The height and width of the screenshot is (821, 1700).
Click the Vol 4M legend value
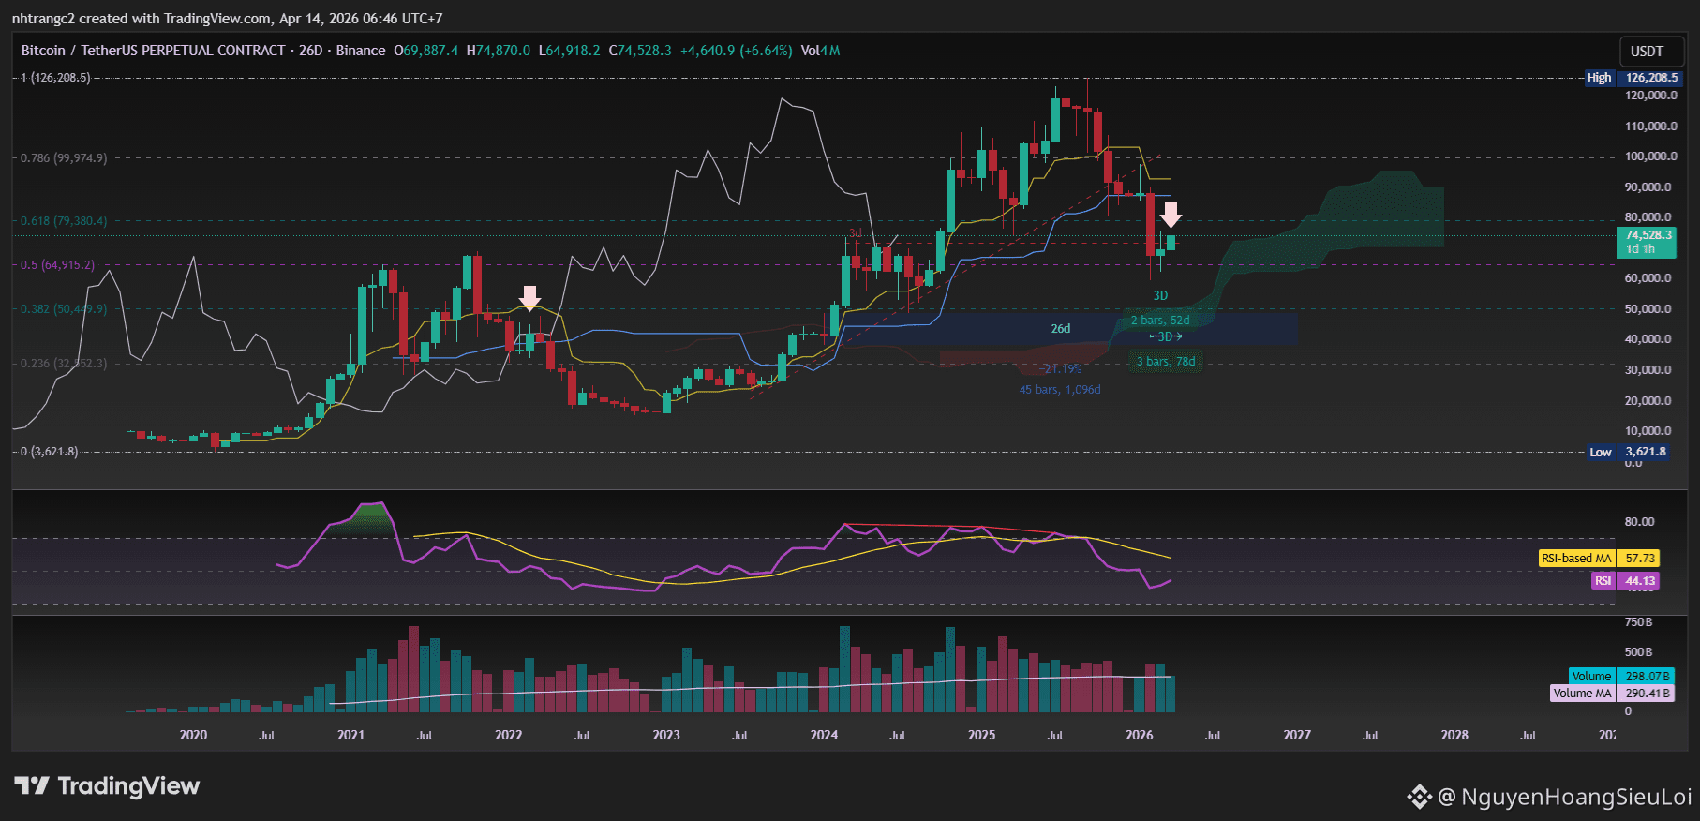[821, 51]
